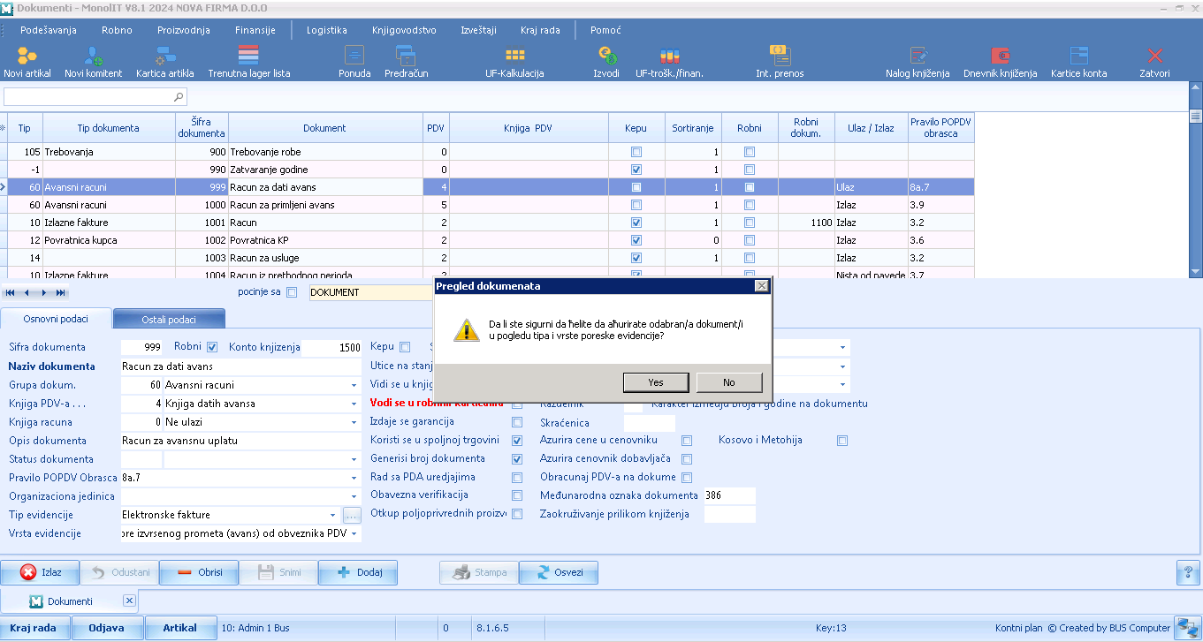The width and height of the screenshot is (1203, 642).
Task: Expand the Pravilo POPDV Obrasca dropdown
Action: coord(354,478)
